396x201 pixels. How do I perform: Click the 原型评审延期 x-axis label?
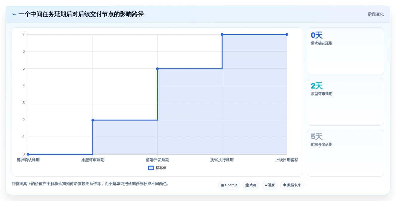[93, 160]
